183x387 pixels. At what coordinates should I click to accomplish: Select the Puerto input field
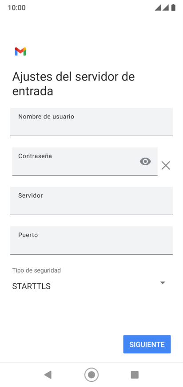coord(91,240)
